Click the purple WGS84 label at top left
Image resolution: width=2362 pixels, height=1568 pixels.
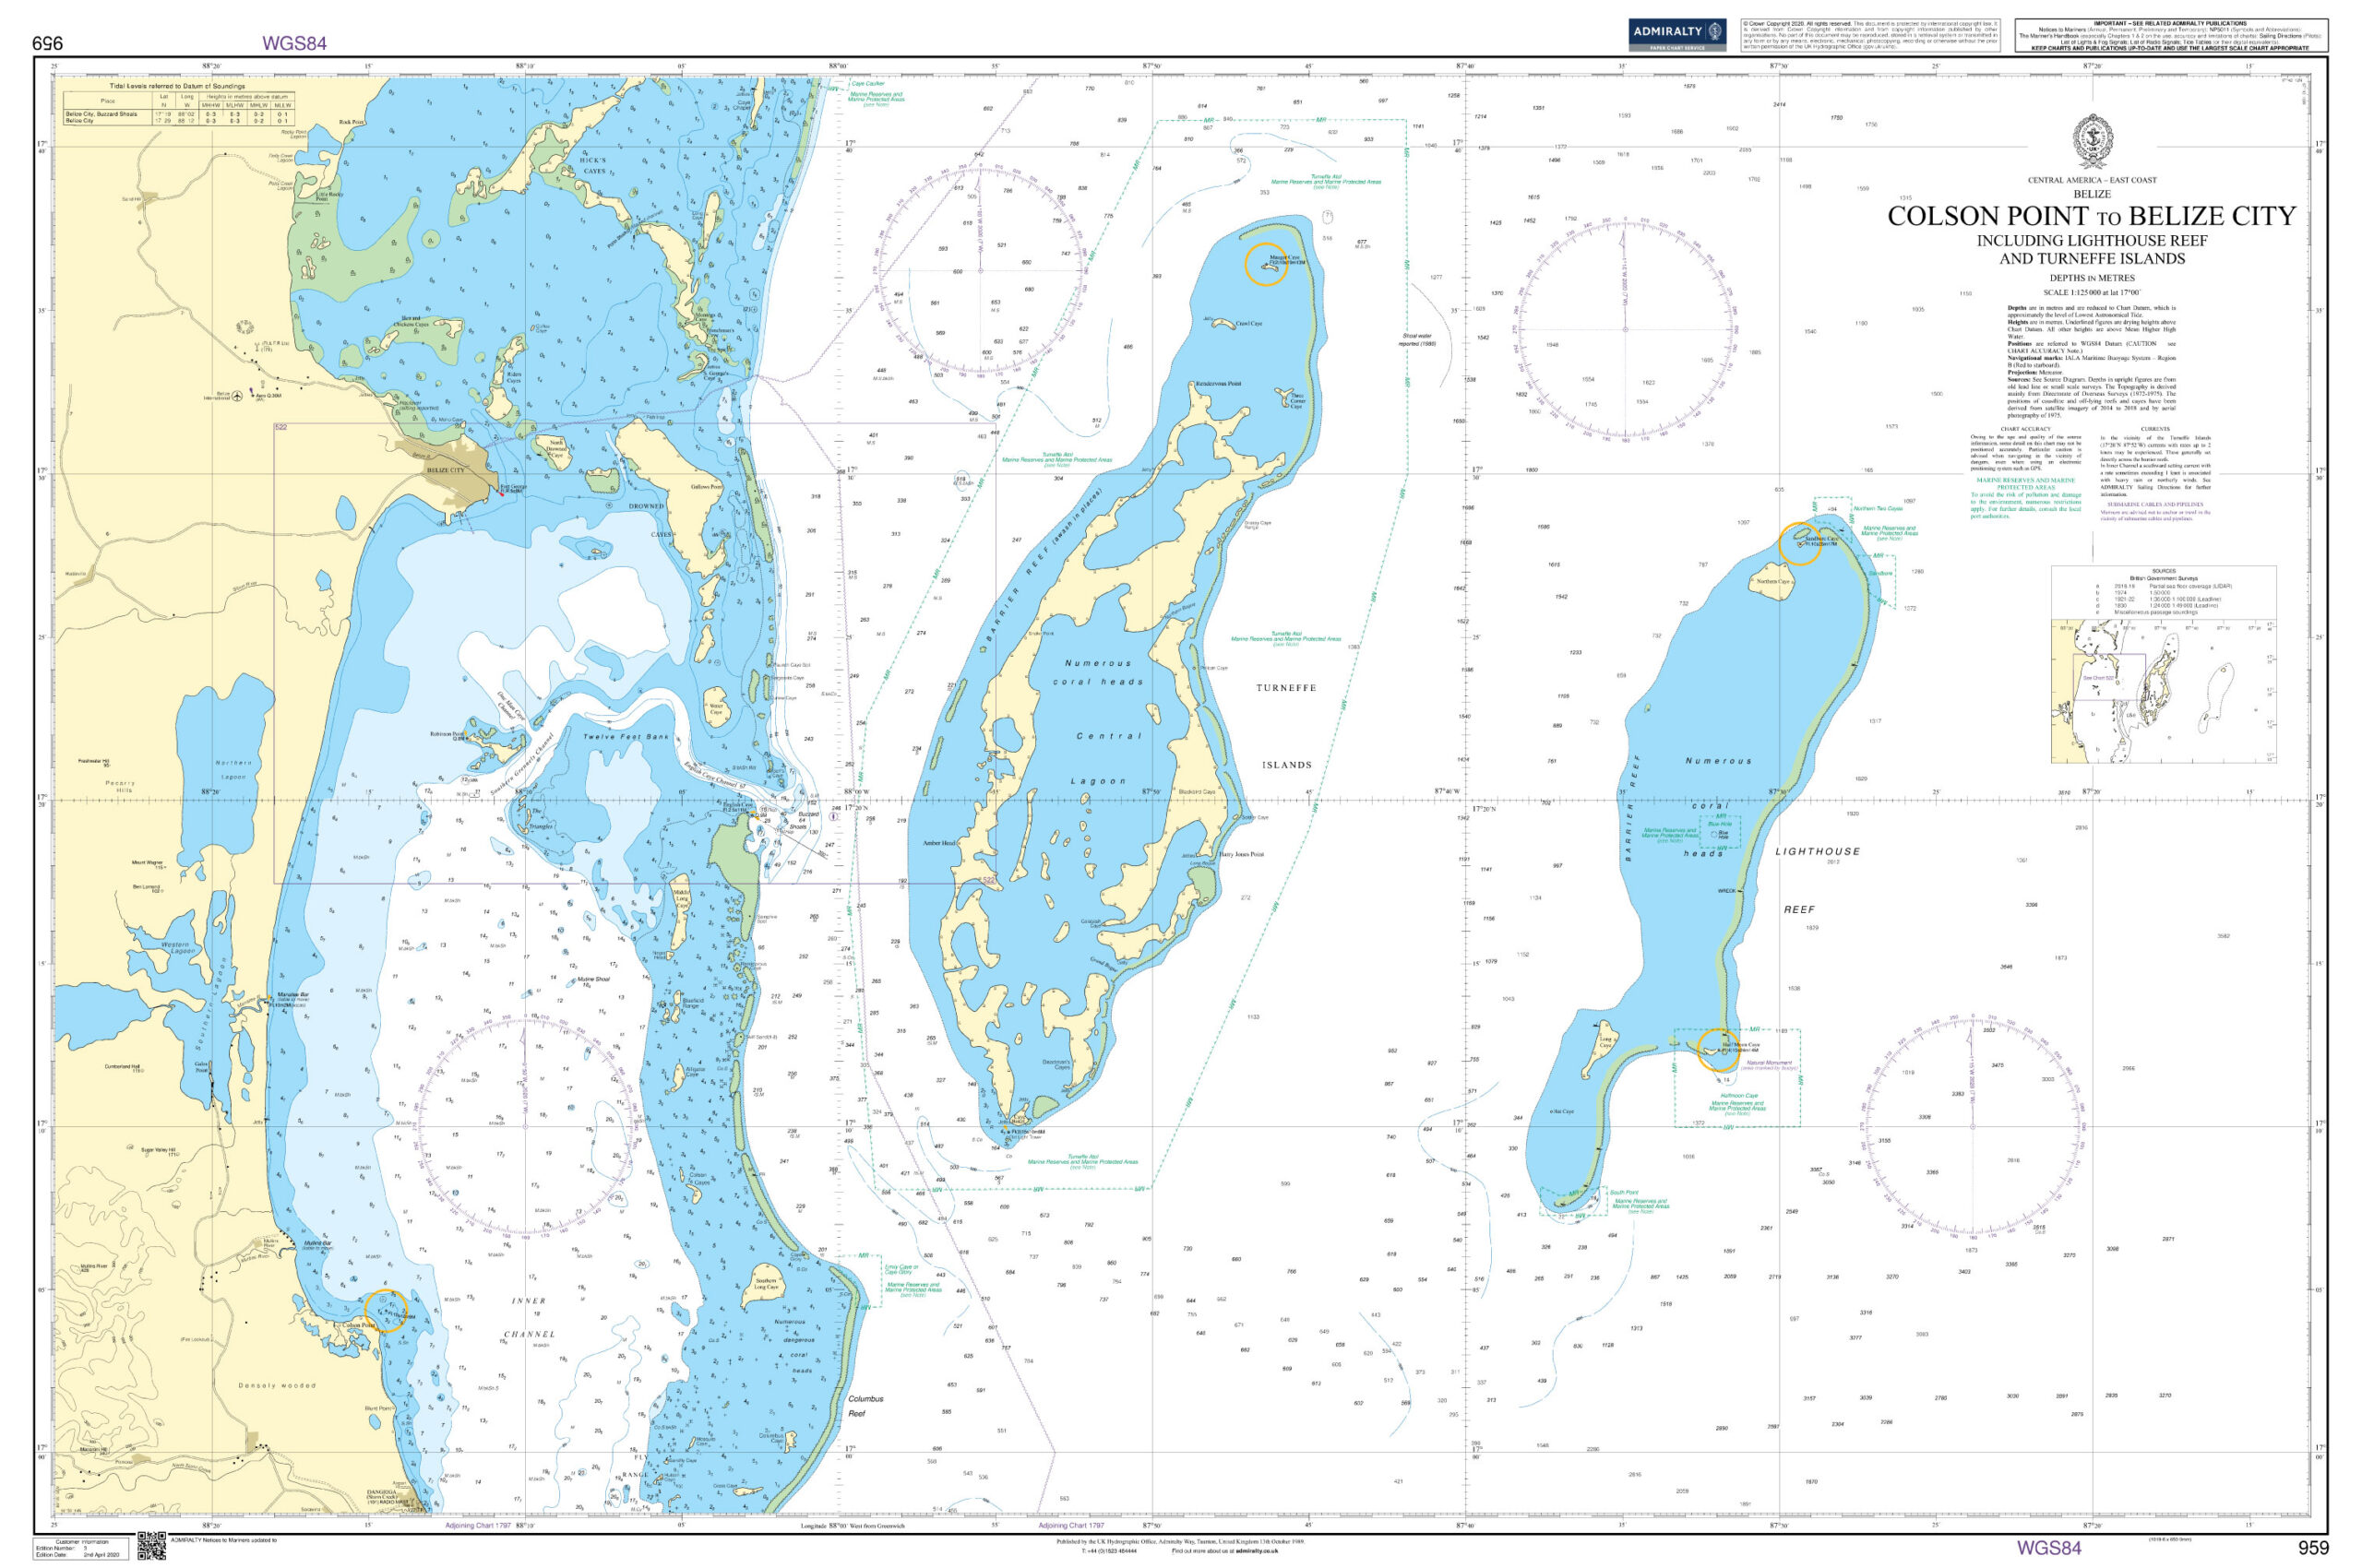tap(294, 43)
